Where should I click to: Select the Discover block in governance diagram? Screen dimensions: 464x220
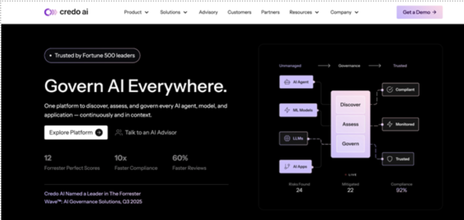(x=350, y=105)
